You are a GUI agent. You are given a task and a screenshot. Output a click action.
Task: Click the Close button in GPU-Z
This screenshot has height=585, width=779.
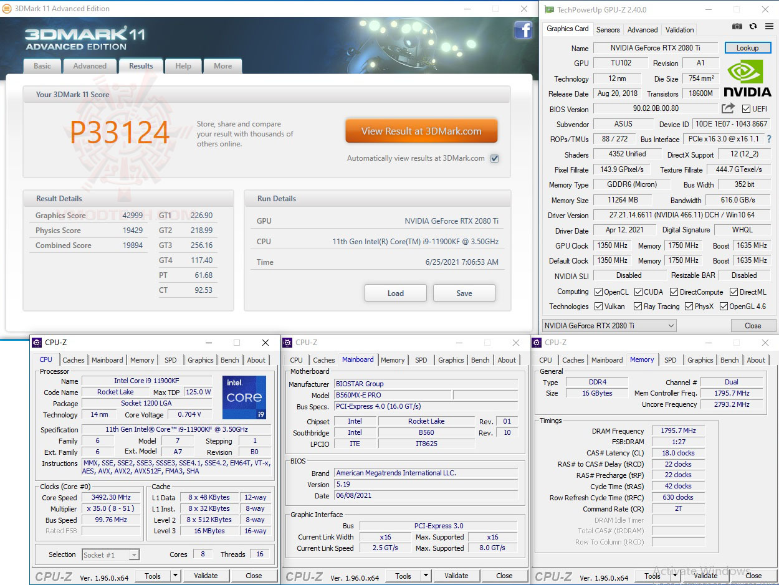[753, 326]
